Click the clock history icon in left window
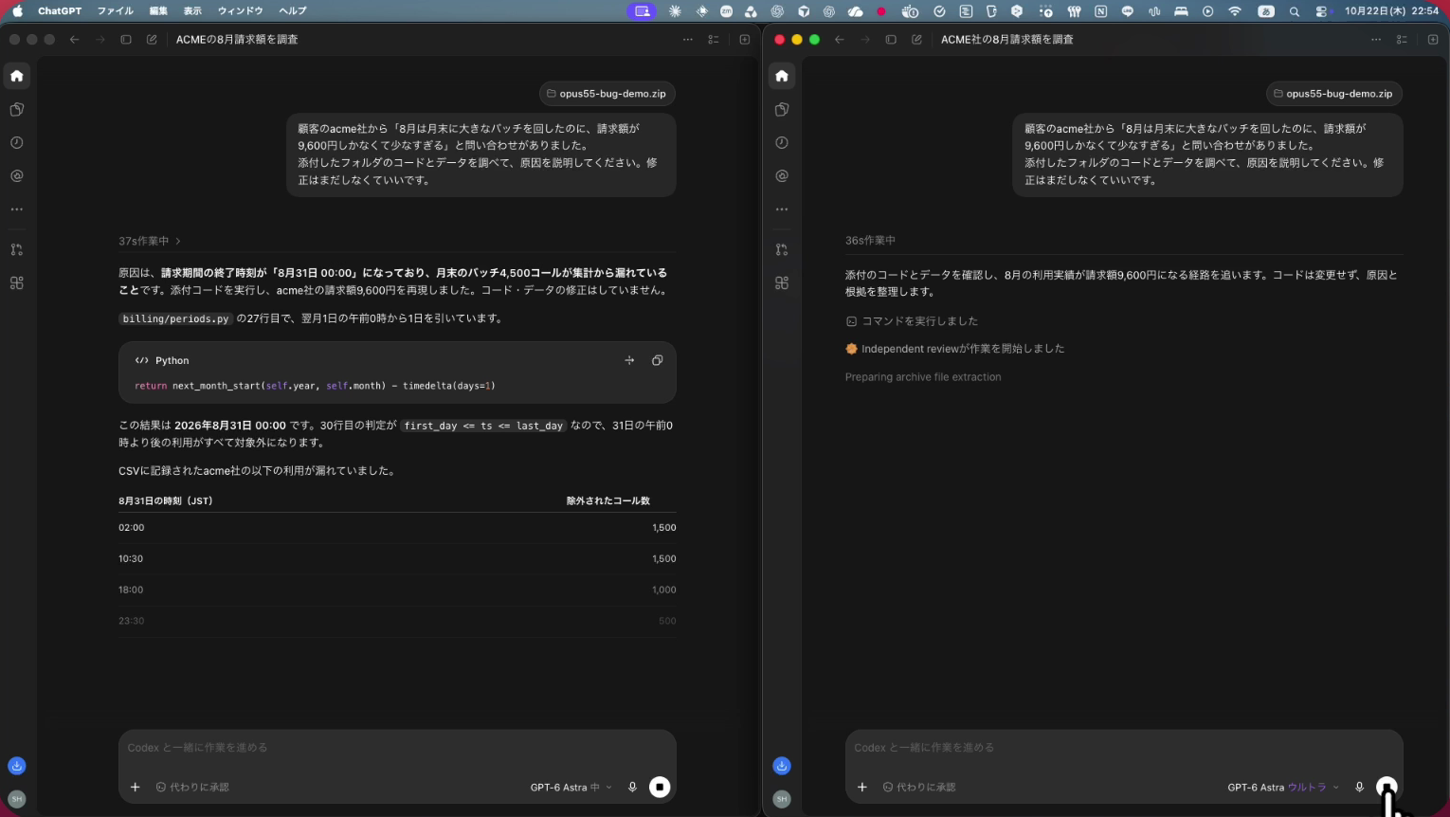Viewport: 1450px width, 817px height. point(17,143)
